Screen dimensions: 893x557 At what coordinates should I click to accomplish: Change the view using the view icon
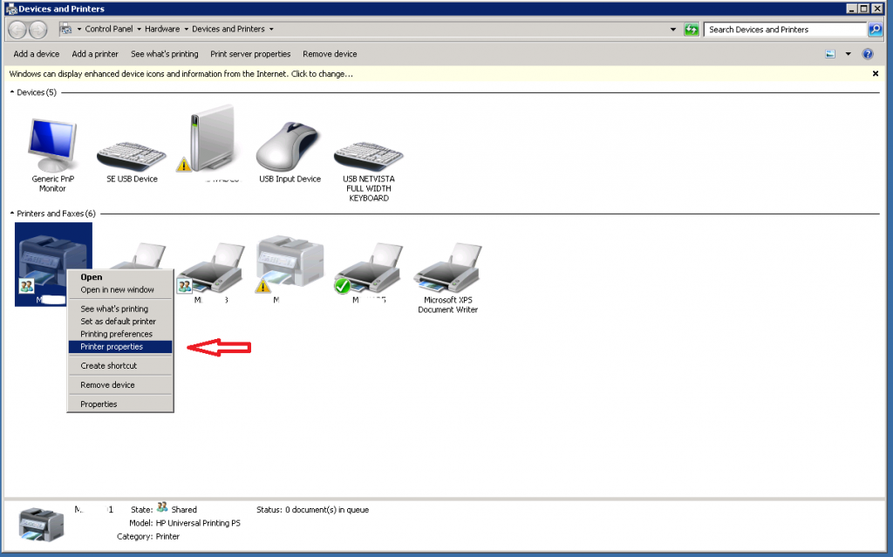pos(830,53)
